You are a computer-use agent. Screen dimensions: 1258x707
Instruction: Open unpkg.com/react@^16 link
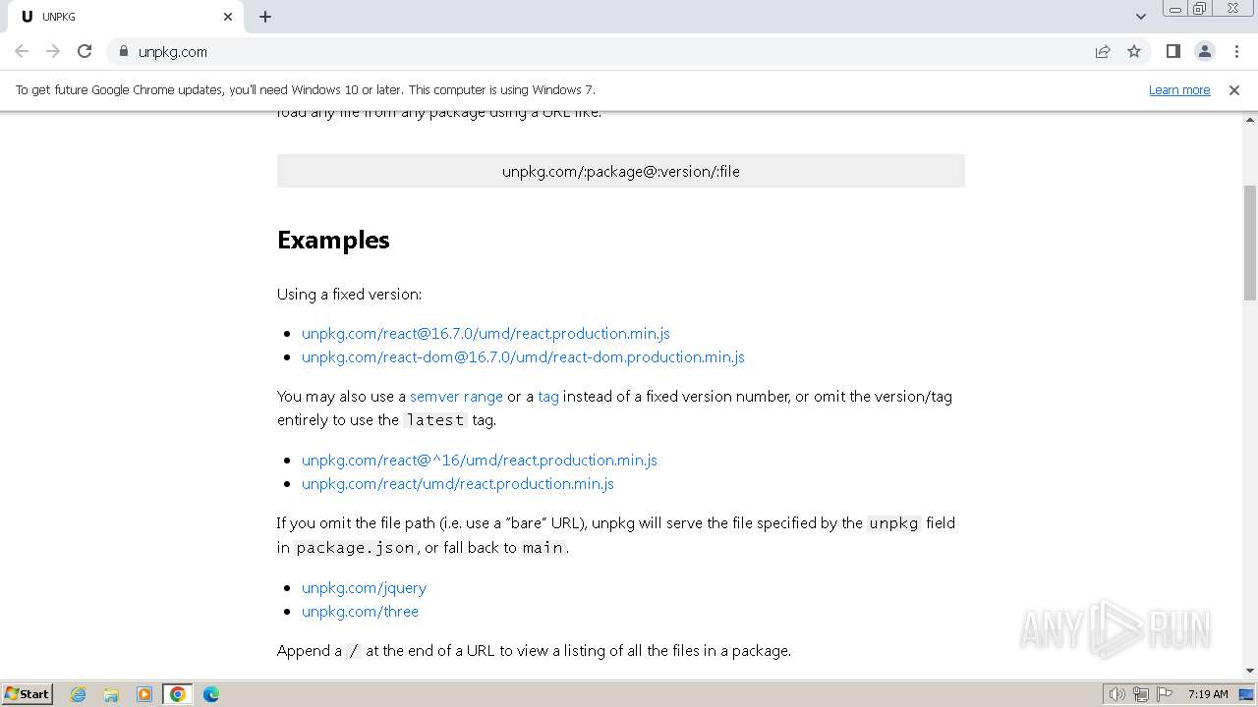[480, 460]
